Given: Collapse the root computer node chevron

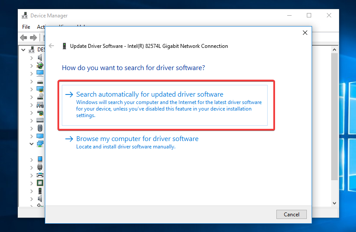Looking at the screenshot, I should (23, 50).
